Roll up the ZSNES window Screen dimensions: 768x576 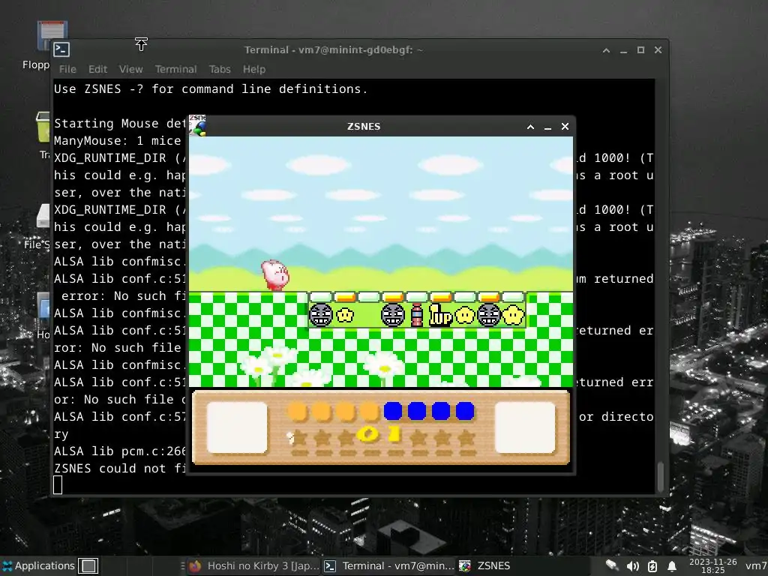click(530, 127)
